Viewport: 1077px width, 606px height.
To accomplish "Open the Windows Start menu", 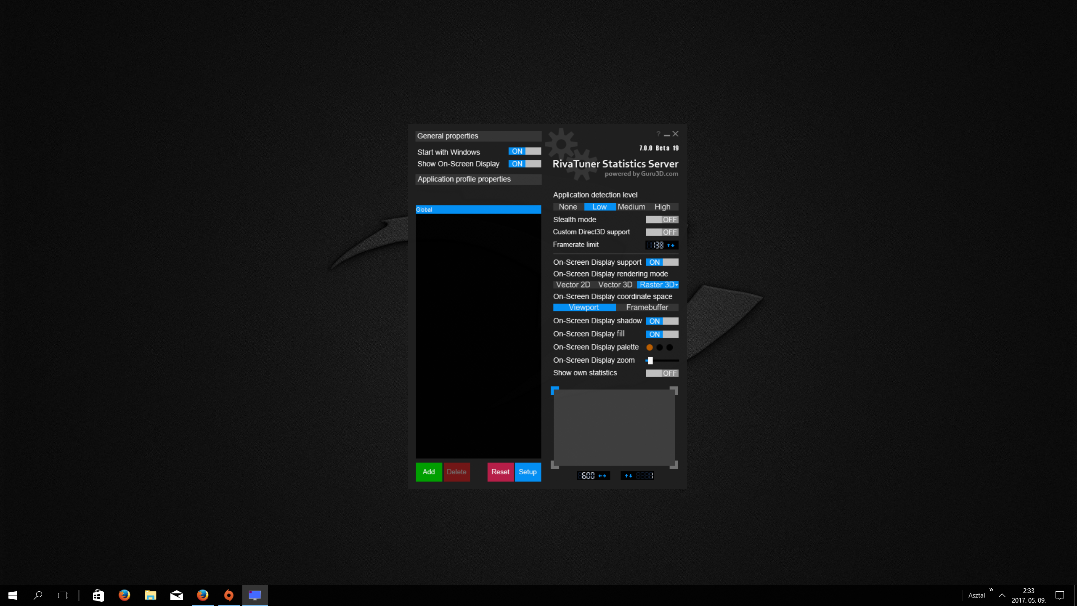I will (x=13, y=595).
